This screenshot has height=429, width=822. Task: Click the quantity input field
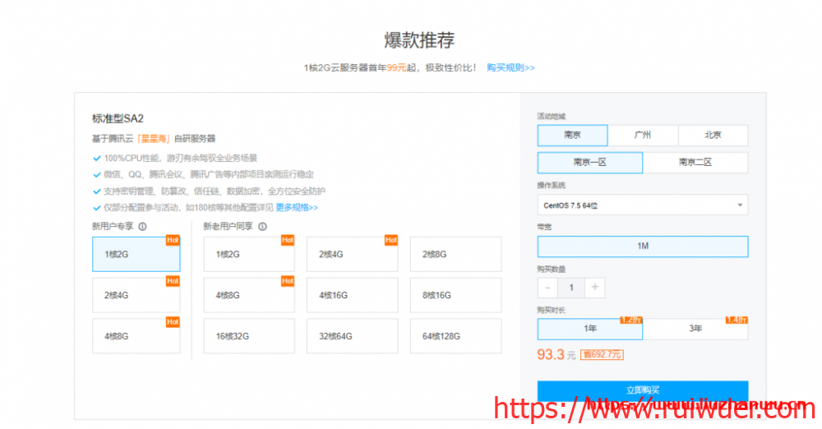point(571,288)
